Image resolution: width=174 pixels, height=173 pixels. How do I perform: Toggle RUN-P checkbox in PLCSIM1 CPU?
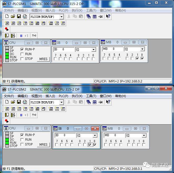pos(22,49)
